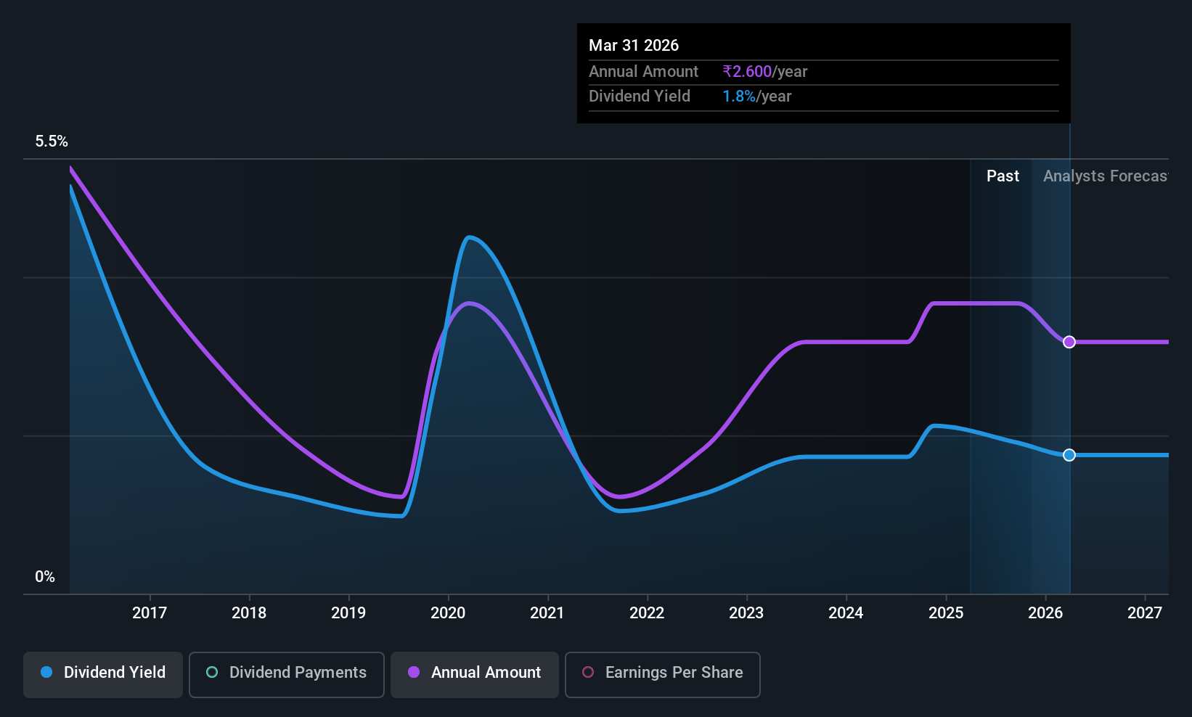Select the purple Annual Amount data point

click(1069, 342)
